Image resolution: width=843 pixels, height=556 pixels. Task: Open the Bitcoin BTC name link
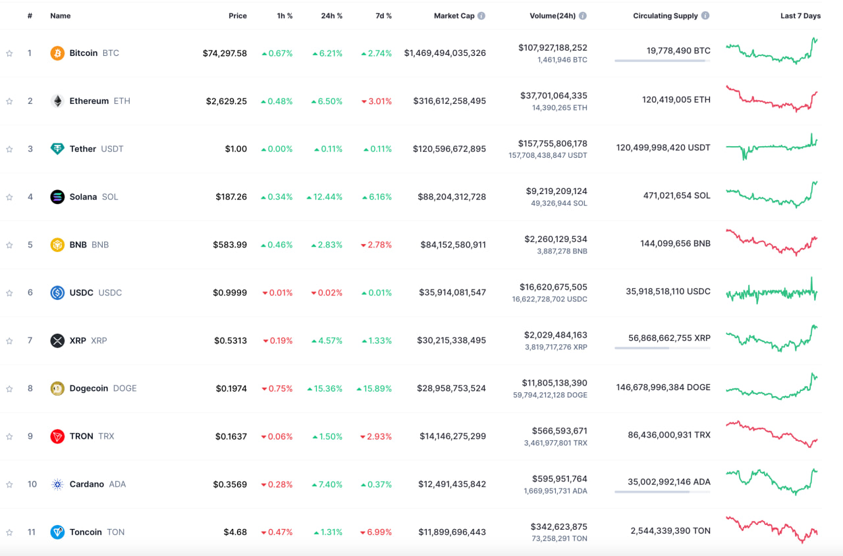pyautogui.click(x=94, y=53)
